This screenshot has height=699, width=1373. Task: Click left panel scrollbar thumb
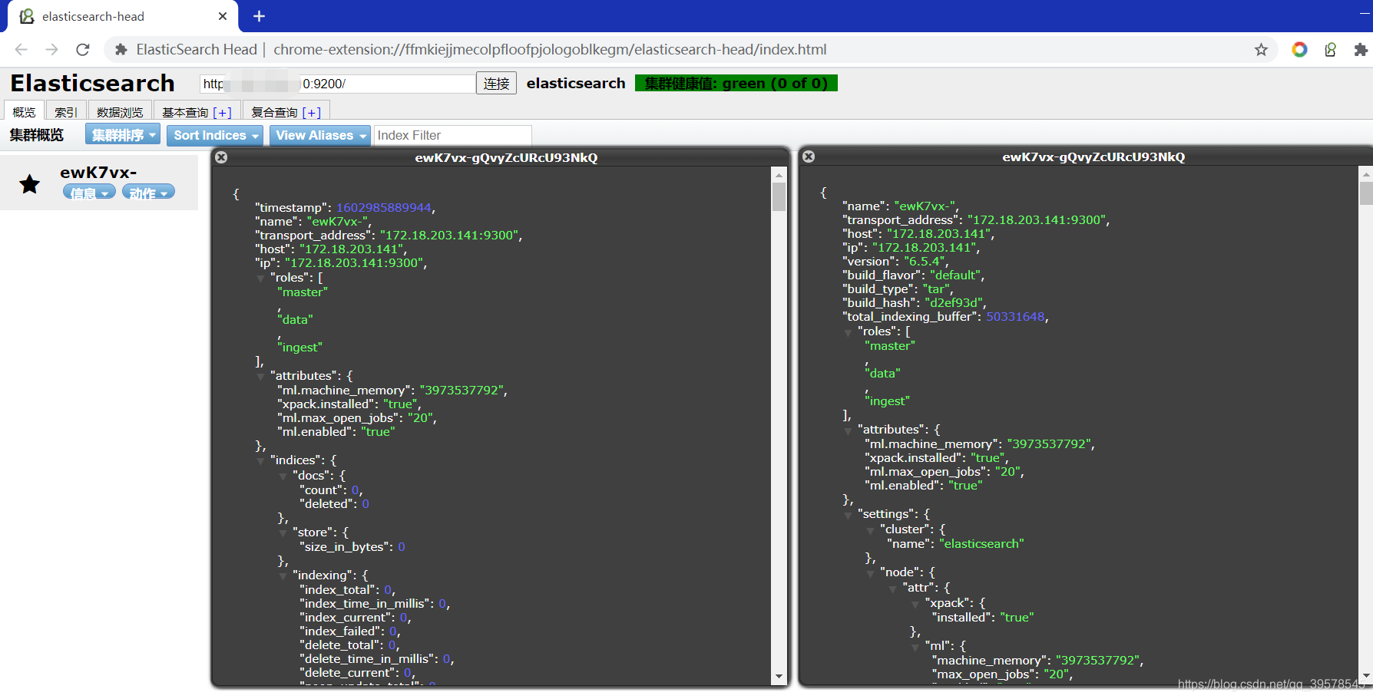coord(779,196)
